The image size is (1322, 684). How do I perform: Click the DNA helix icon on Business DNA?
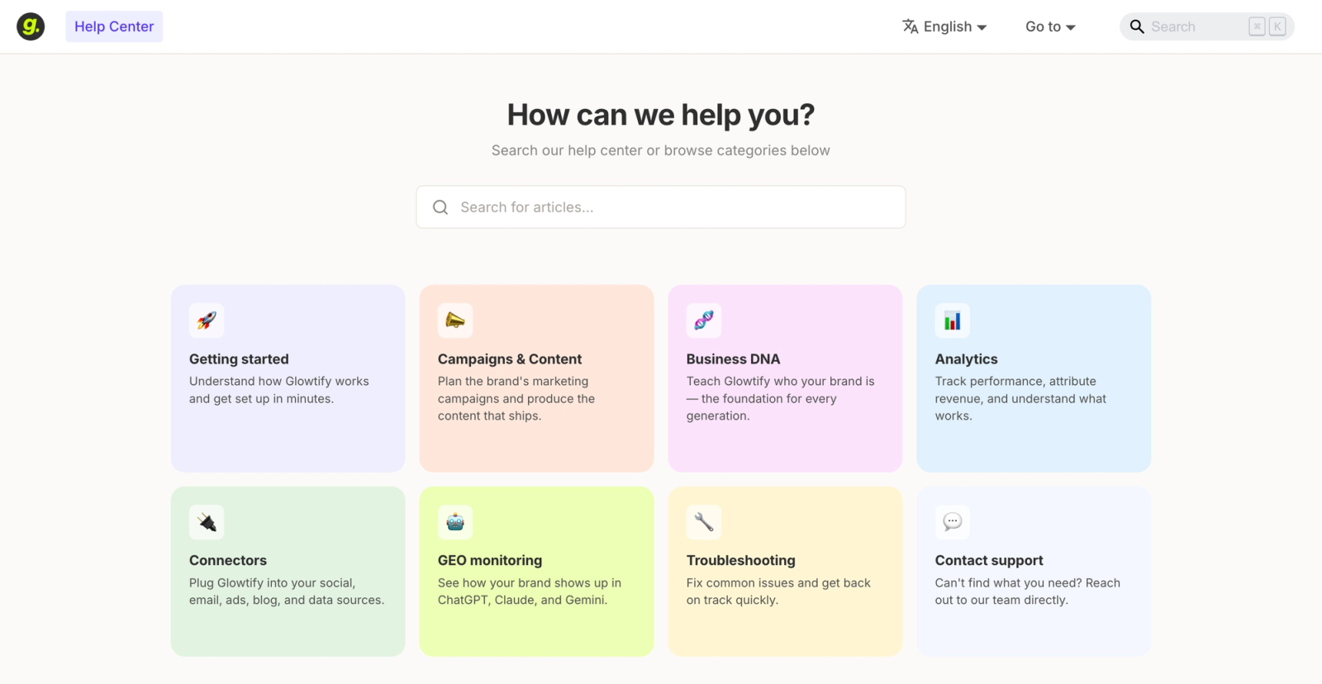click(704, 321)
